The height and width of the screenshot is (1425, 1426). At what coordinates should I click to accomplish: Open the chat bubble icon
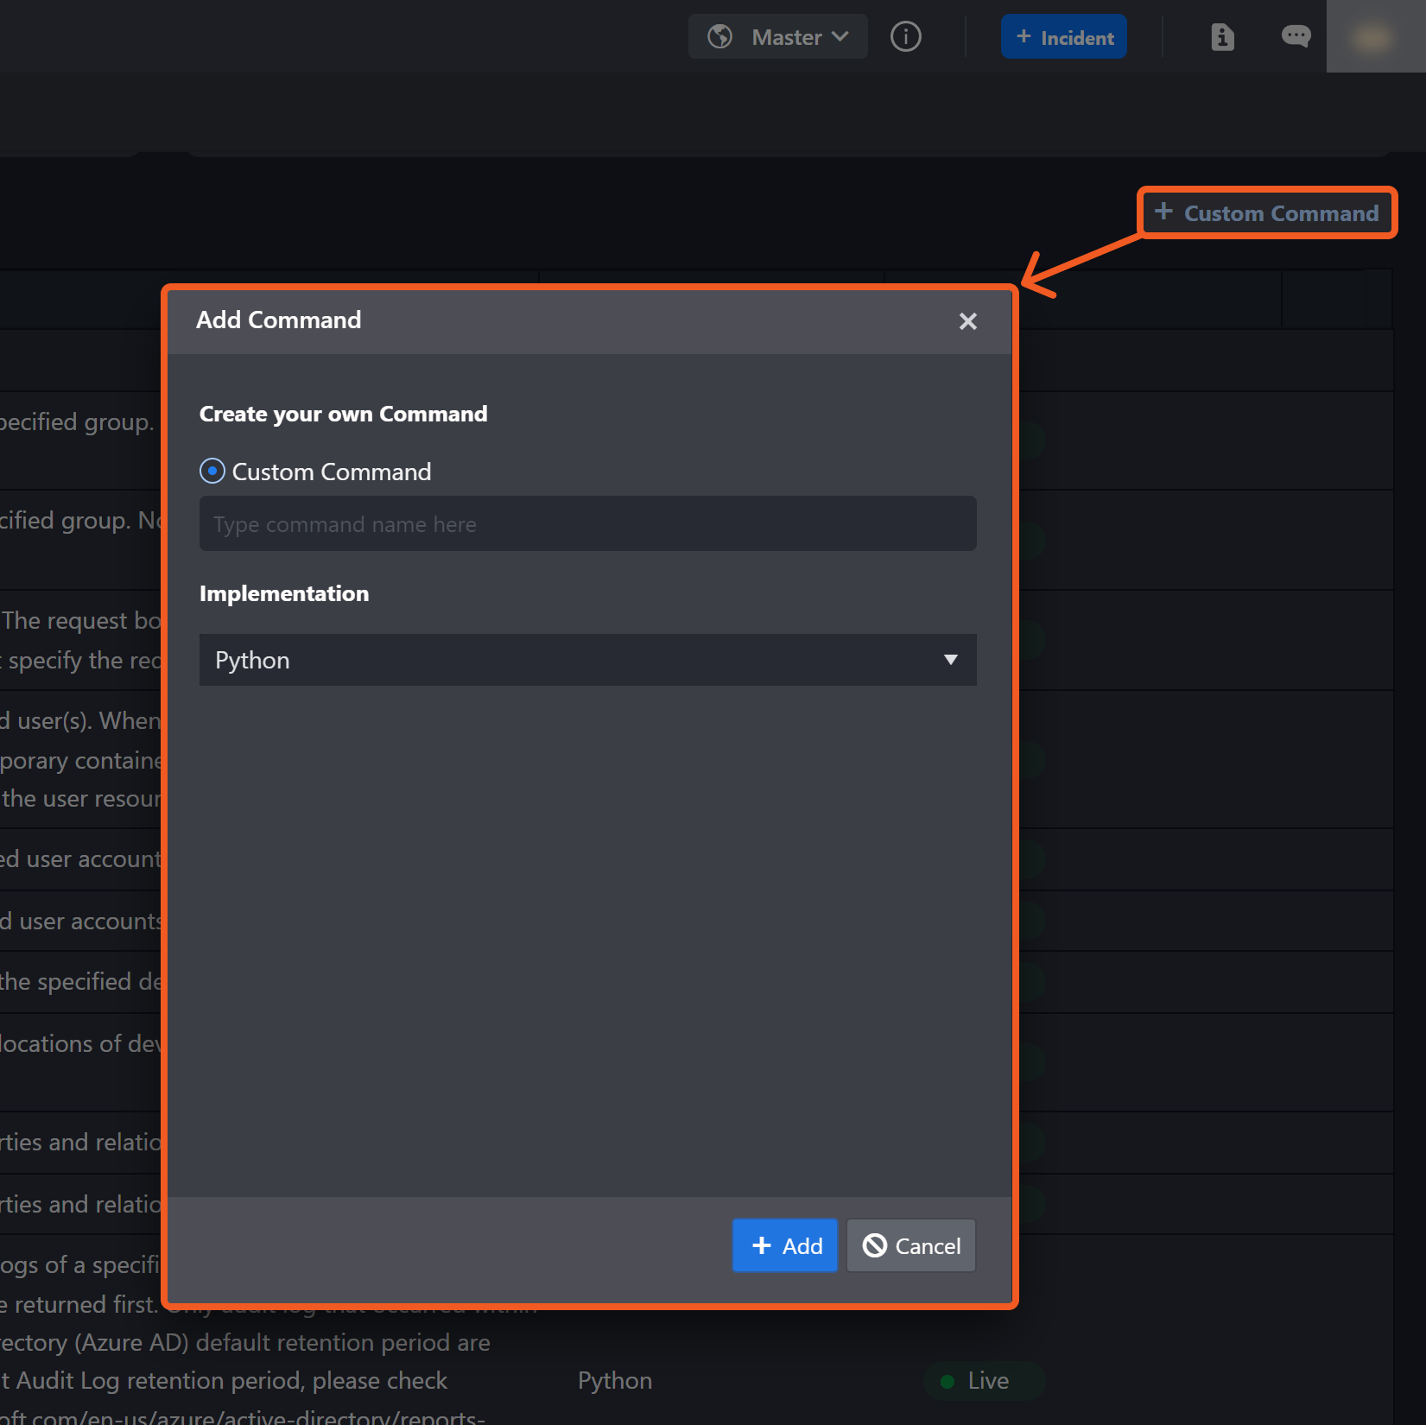coord(1295,36)
